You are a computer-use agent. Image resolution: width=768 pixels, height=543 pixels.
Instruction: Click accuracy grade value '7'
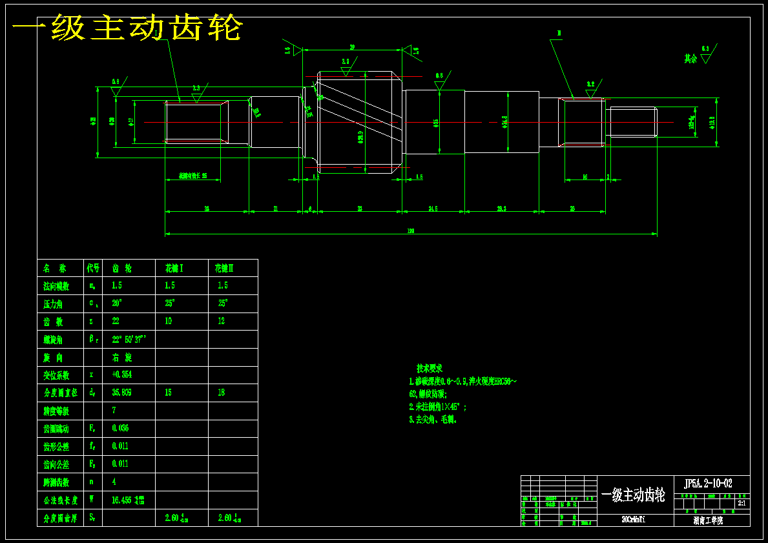(114, 410)
